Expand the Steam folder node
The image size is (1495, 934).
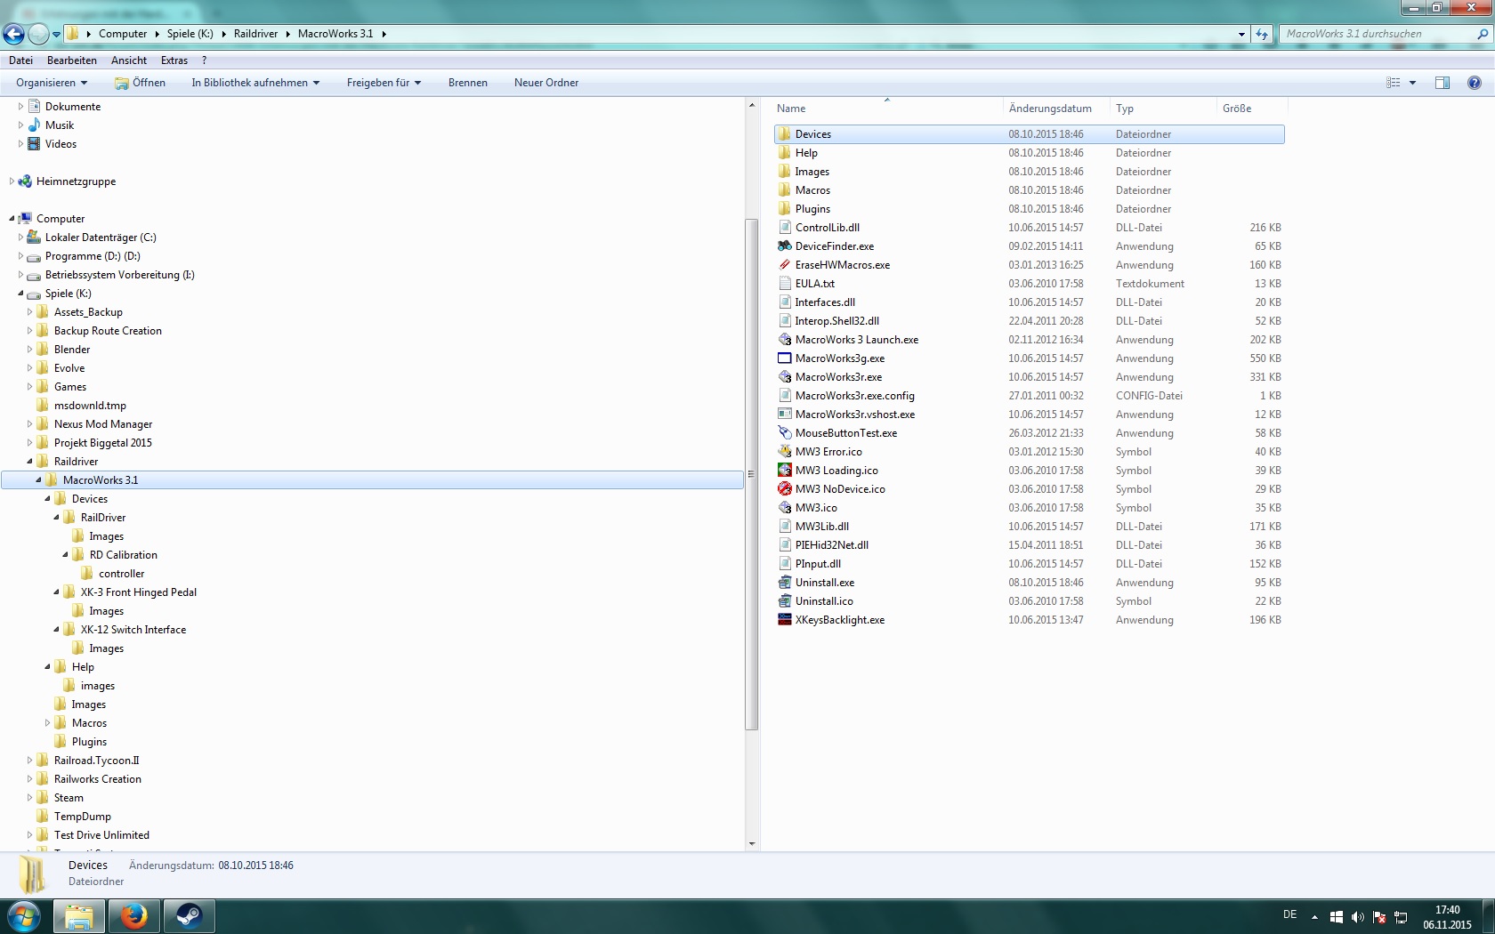click(29, 798)
